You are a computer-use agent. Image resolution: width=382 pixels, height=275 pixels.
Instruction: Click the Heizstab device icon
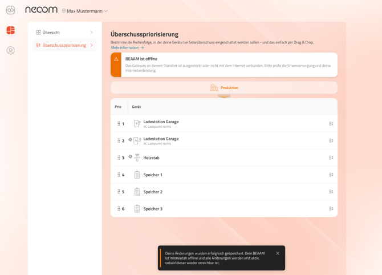[x=137, y=158]
